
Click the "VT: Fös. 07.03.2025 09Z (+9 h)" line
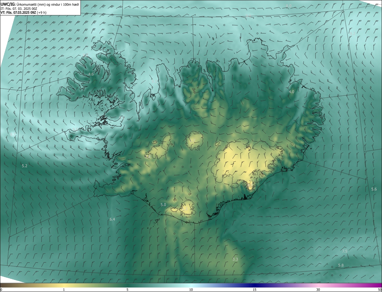pos(24,13)
